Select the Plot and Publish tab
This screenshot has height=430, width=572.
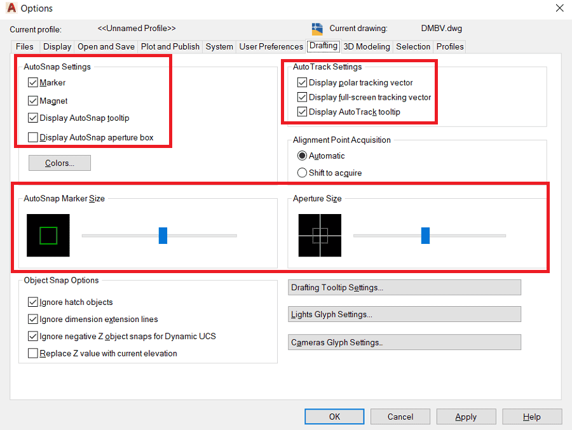coord(170,46)
